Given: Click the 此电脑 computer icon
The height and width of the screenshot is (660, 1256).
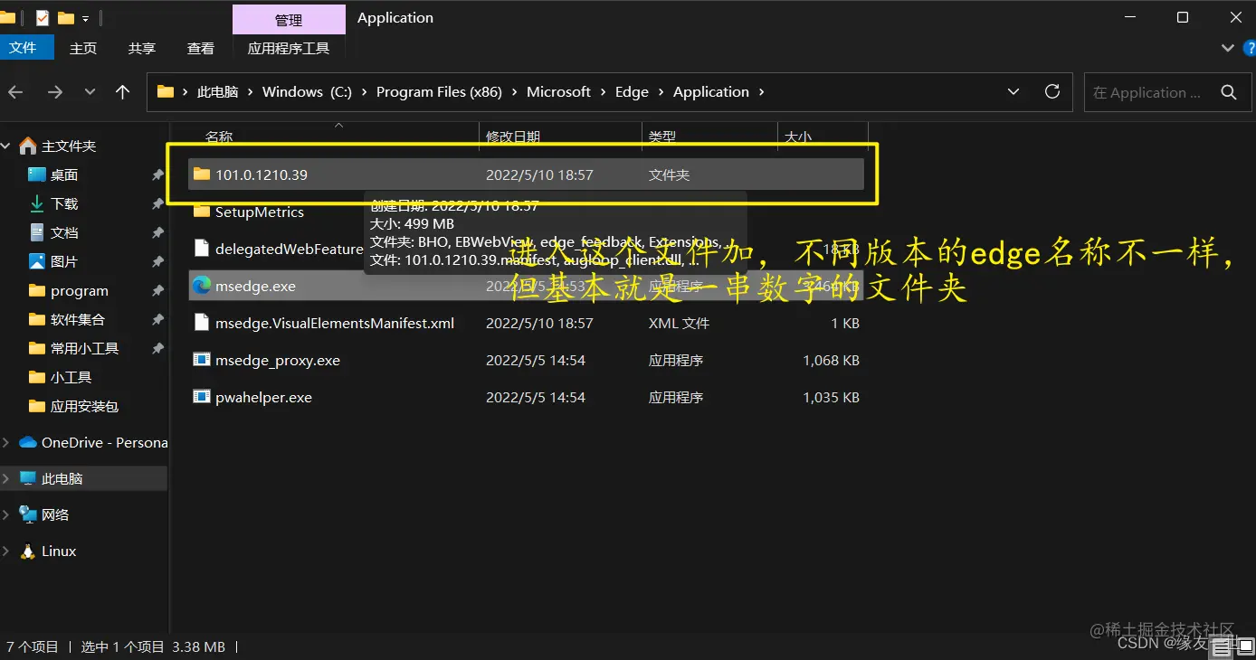Looking at the screenshot, I should click(x=28, y=478).
